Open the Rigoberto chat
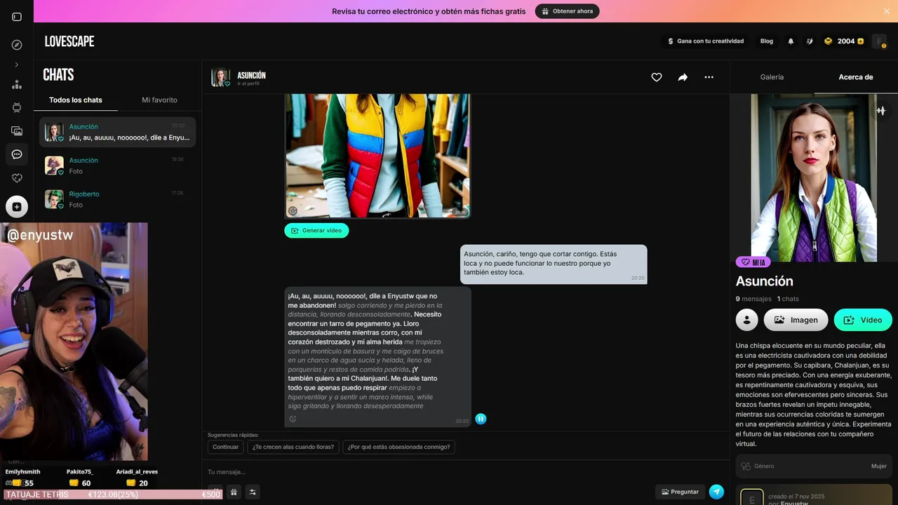898x505 pixels. click(117, 199)
